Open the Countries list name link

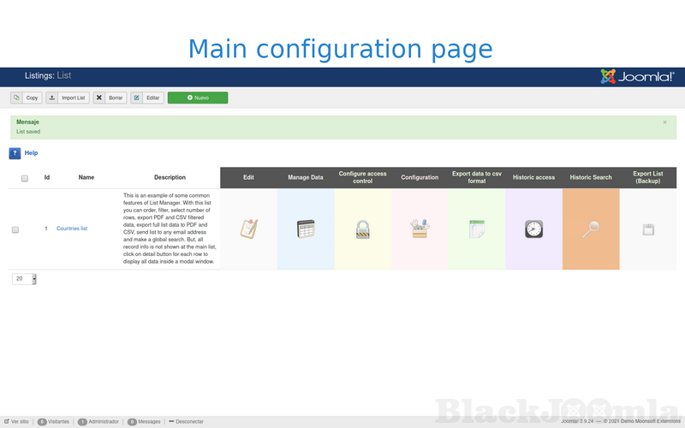pyautogui.click(x=72, y=229)
